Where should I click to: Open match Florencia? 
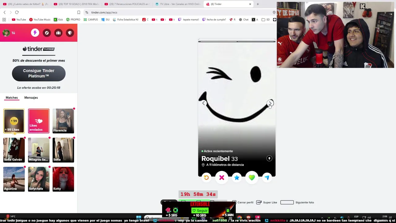pyautogui.click(x=63, y=121)
